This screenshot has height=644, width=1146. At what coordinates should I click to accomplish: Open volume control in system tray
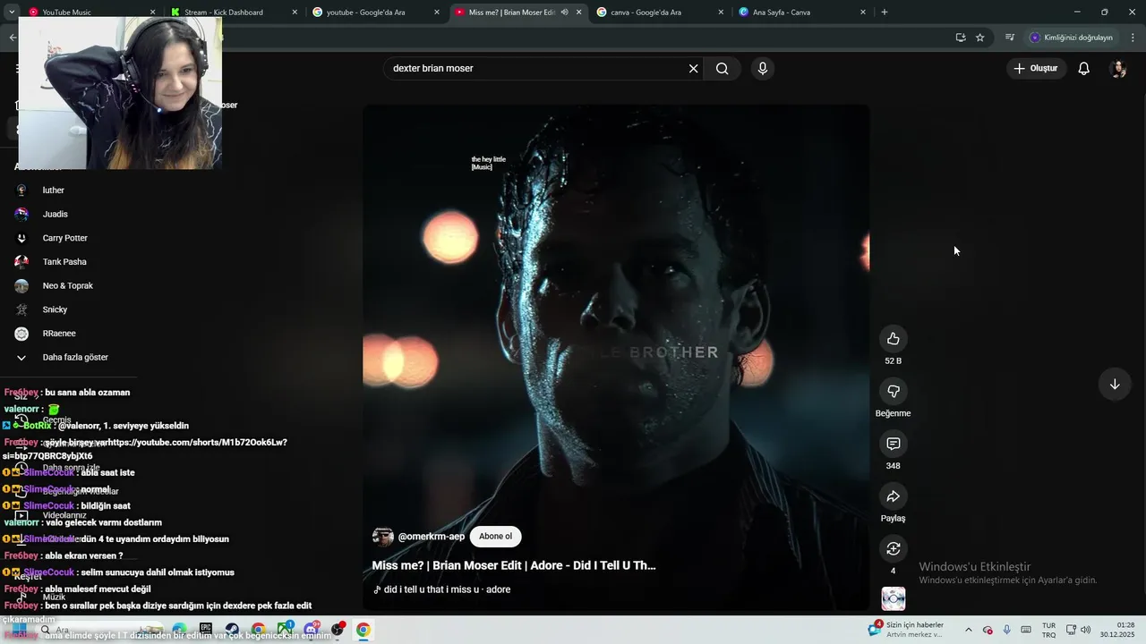tap(1086, 630)
